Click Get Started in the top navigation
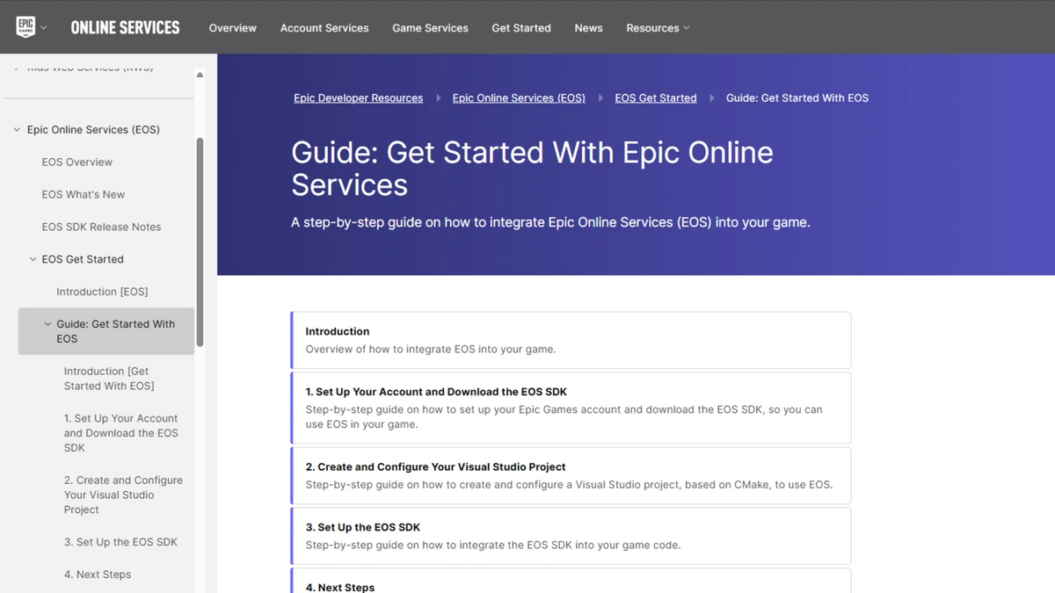This screenshot has width=1055, height=593. [x=521, y=28]
